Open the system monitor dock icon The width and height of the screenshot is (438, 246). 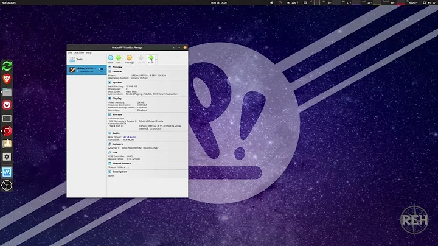coord(7,172)
